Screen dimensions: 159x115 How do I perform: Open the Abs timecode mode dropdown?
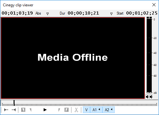[x=47, y=14]
